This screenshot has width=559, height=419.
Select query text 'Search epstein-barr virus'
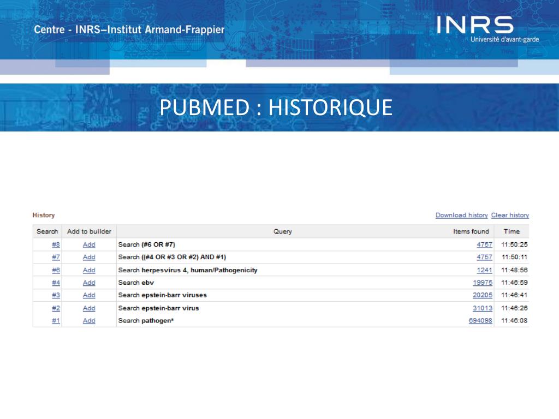(158, 308)
